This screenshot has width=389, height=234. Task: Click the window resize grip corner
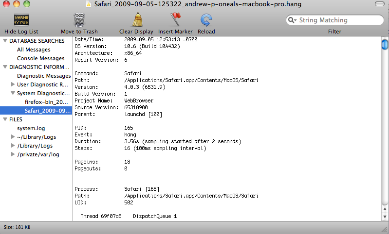point(384,230)
